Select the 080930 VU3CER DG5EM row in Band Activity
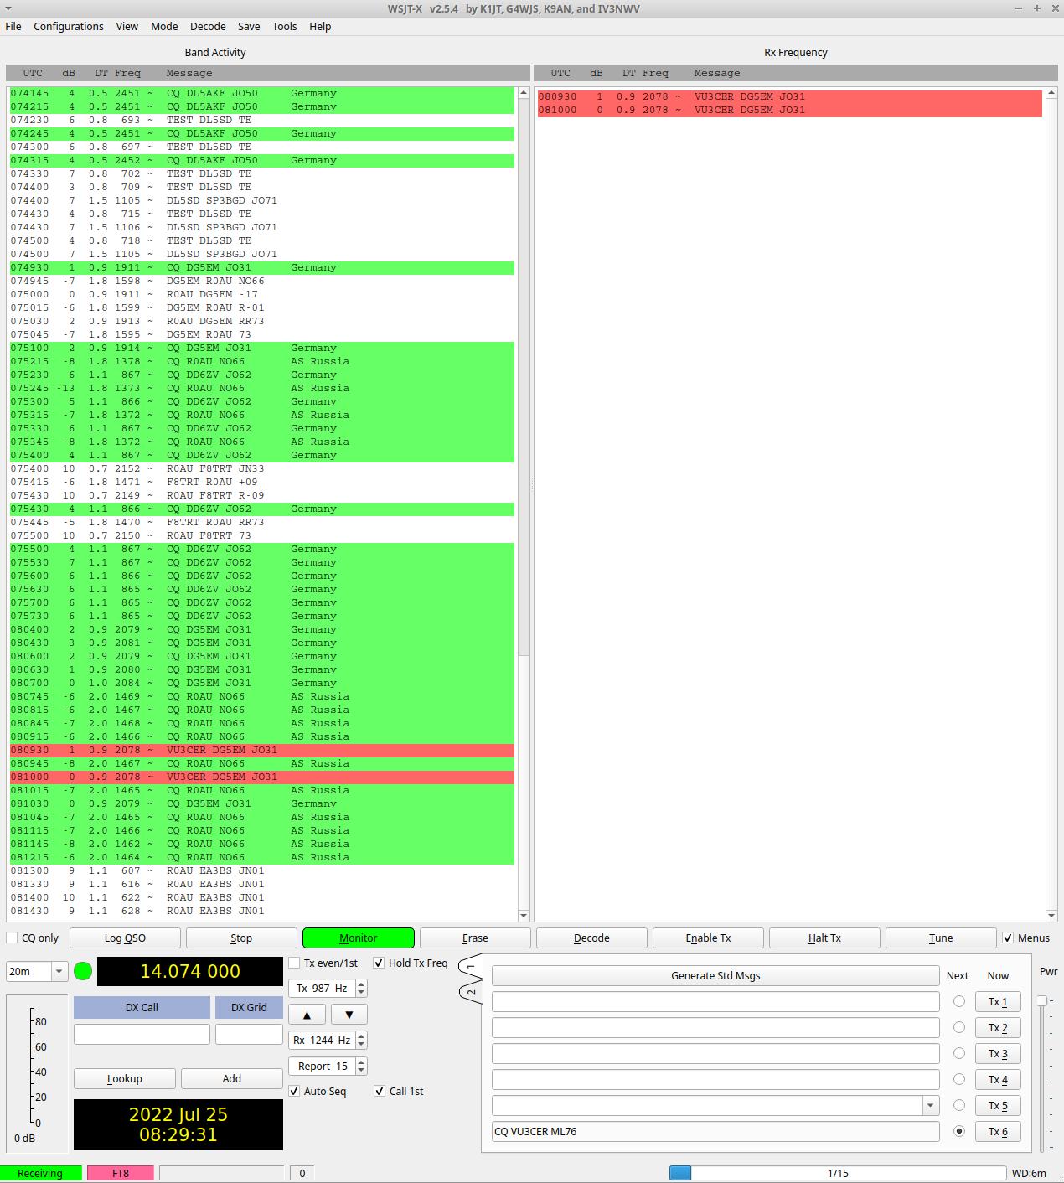The height and width of the screenshot is (1183, 1064). click(262, 750)
